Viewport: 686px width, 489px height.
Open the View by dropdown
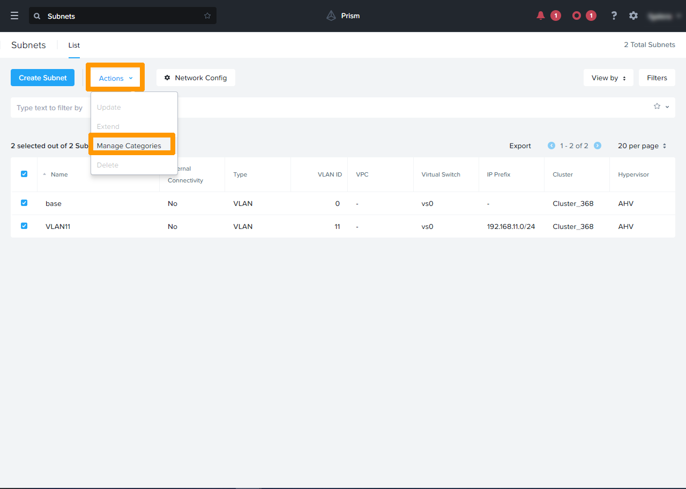click(x=608, y=78)
